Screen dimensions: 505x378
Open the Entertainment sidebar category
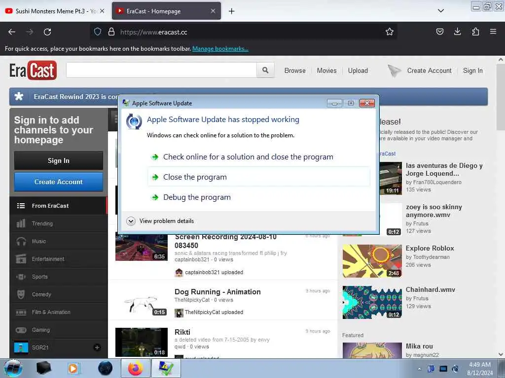[x=59, y=259]
